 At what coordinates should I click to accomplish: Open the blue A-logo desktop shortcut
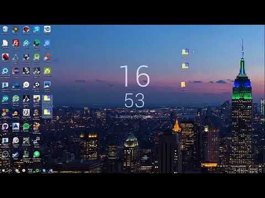click(x=15, y=127)
